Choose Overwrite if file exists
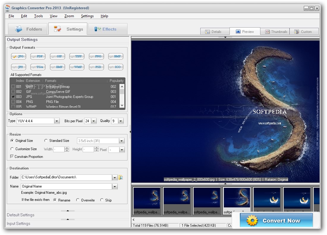 click(78, 200)
